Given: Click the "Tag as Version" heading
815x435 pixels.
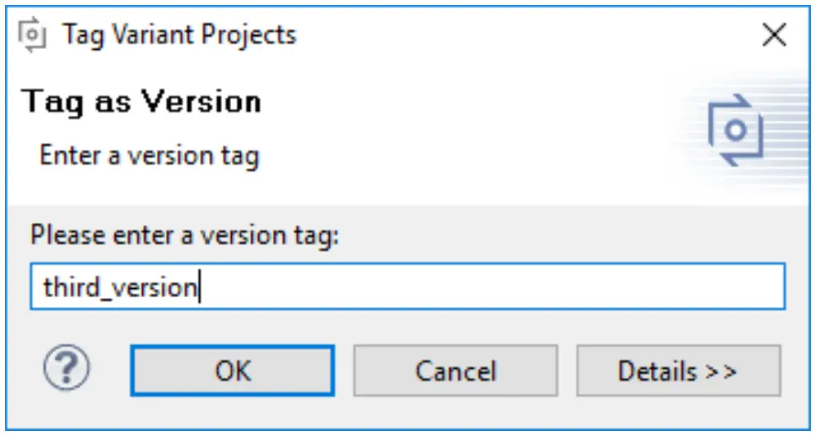Looking at the screenshot, I should tap(142, 103).
